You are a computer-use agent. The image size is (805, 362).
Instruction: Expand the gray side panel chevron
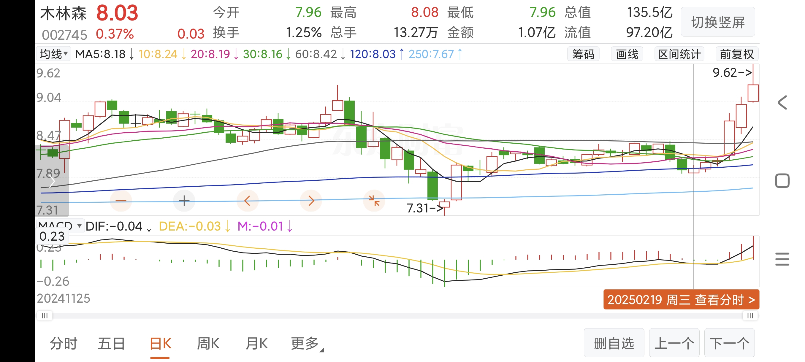pyautogui.click(x=52, y=182)
